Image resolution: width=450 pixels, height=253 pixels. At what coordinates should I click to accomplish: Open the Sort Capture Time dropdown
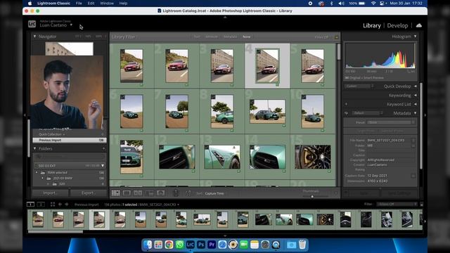214,193
